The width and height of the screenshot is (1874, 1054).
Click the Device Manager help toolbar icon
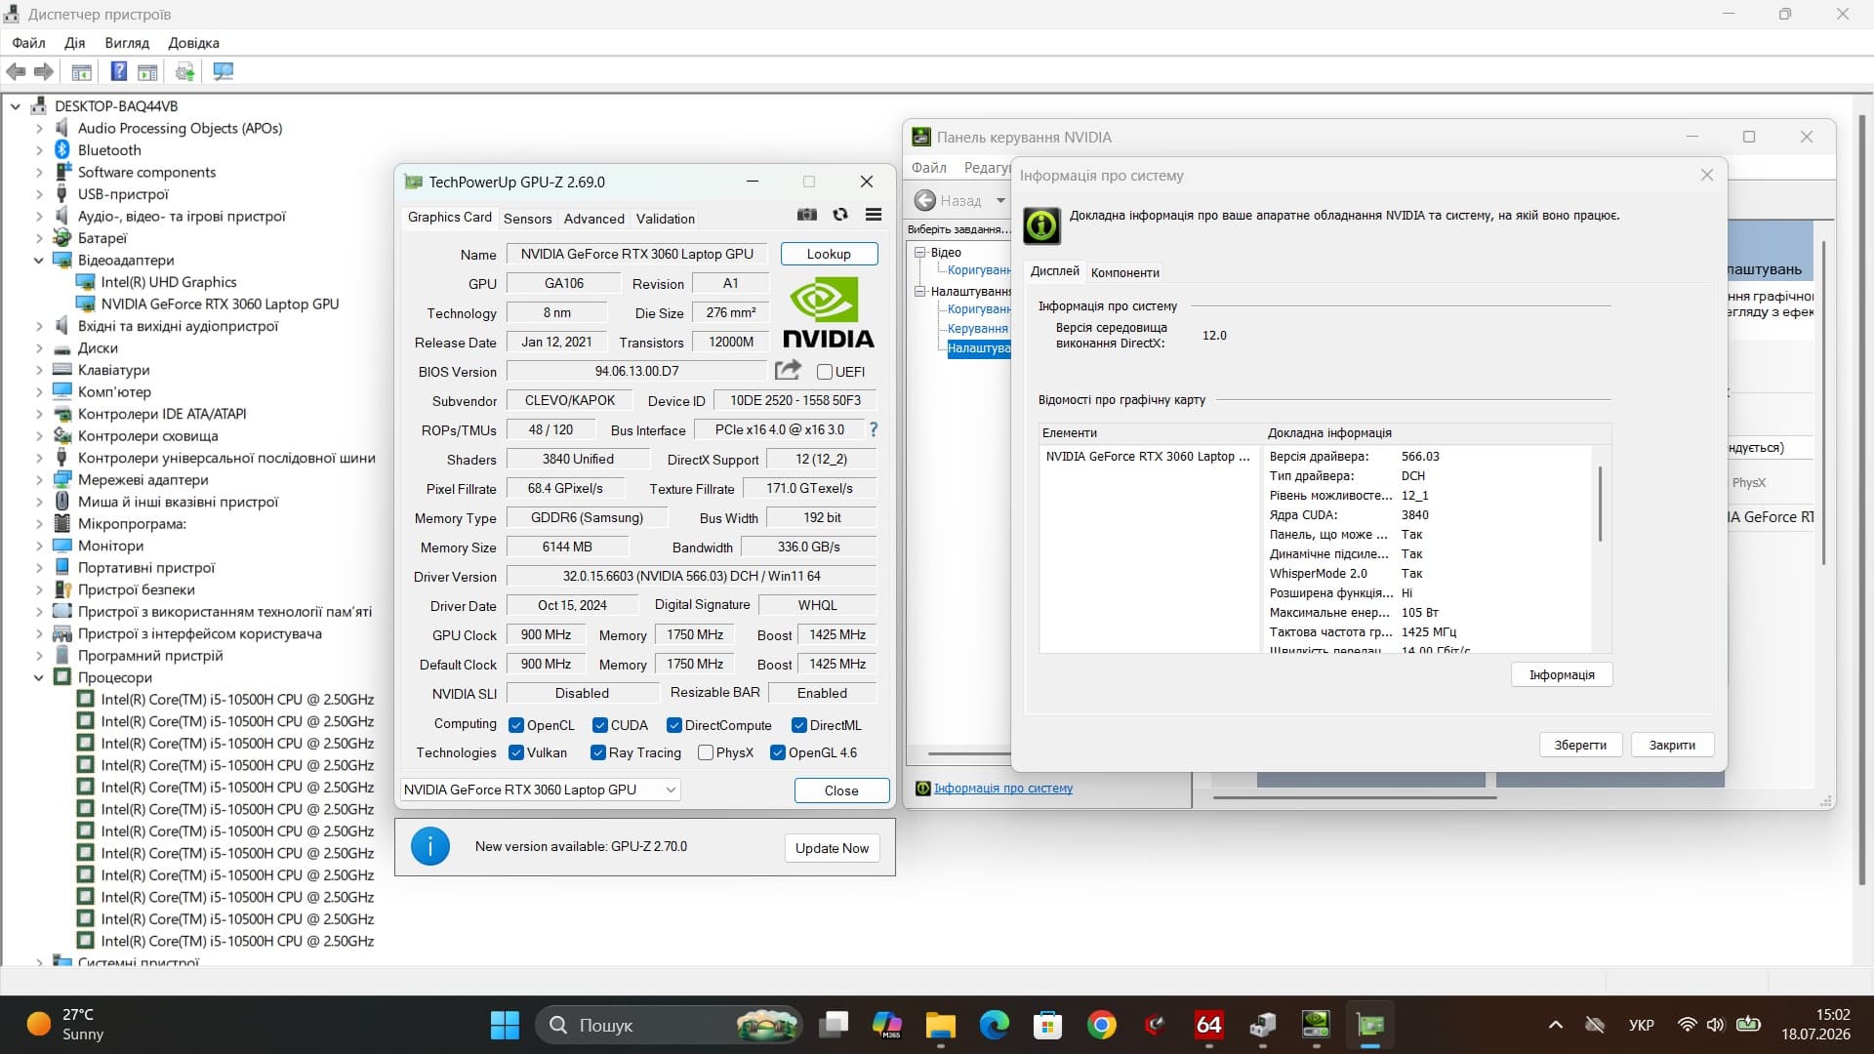[x=118, y=71]
